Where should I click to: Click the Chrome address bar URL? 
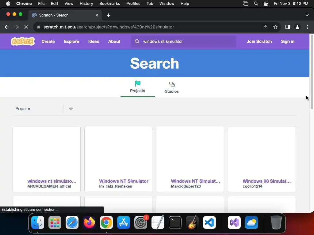point(109,27)
